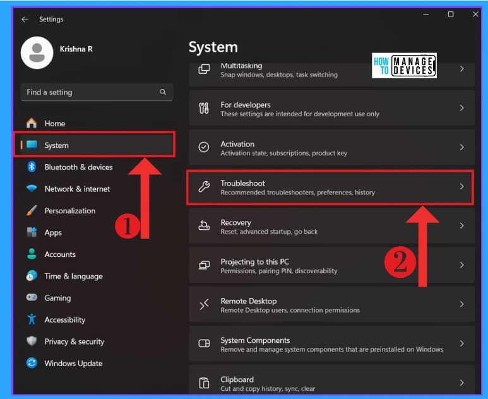
Task: Open the Activation title text
Action: click(x=237, y=144)
